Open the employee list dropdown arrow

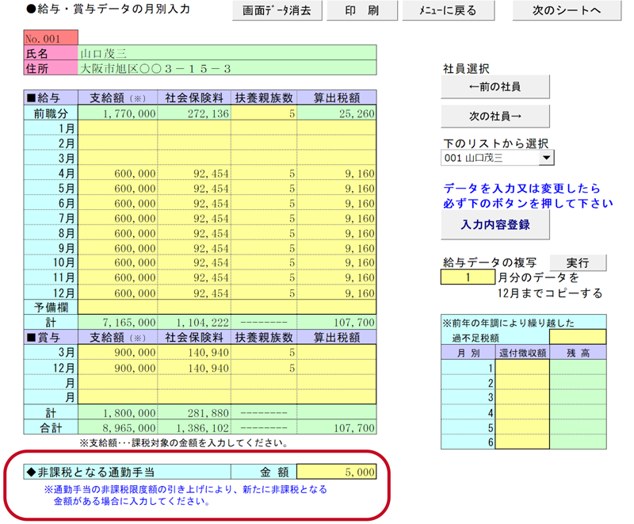[546, 159]
